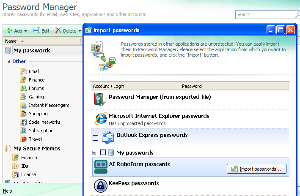Select My passwords in the left tree
Viewport: 300px width, 196px height.
(x=32, y=50)
